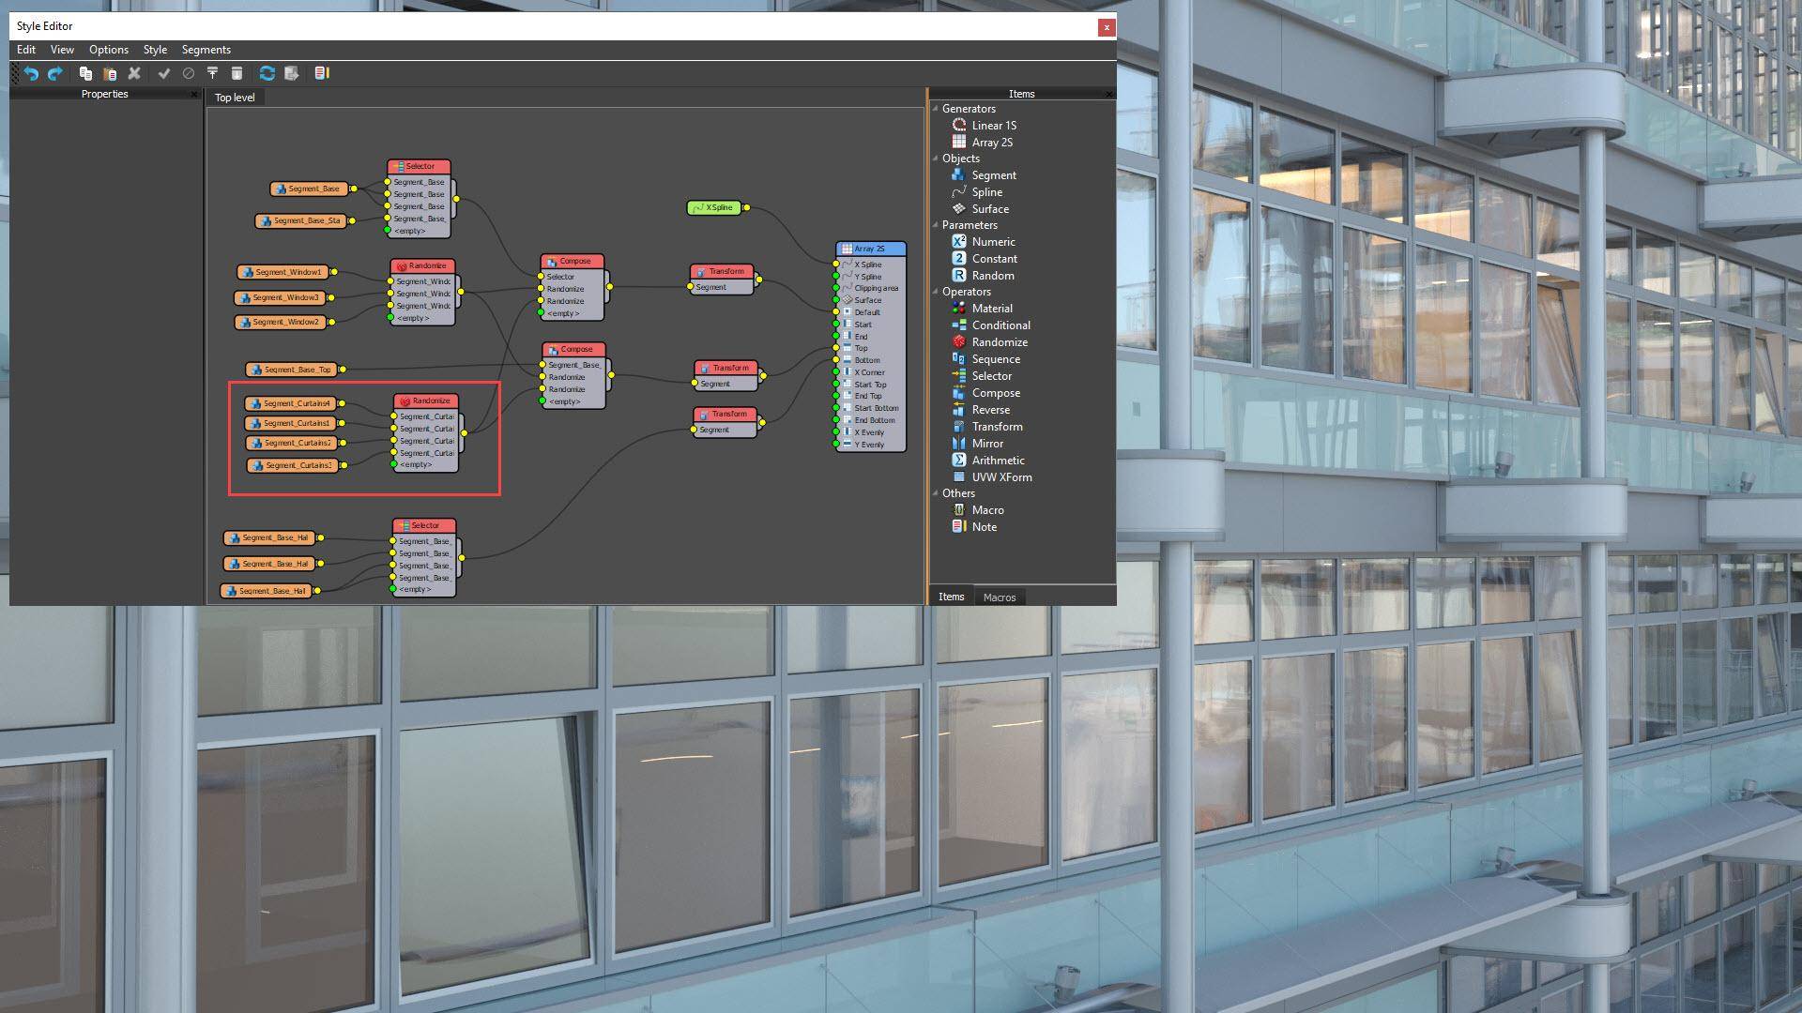Screen dimensions: 1802x1013
Task: Select the Array 2S generator item
Action: [x=991, y=142]
